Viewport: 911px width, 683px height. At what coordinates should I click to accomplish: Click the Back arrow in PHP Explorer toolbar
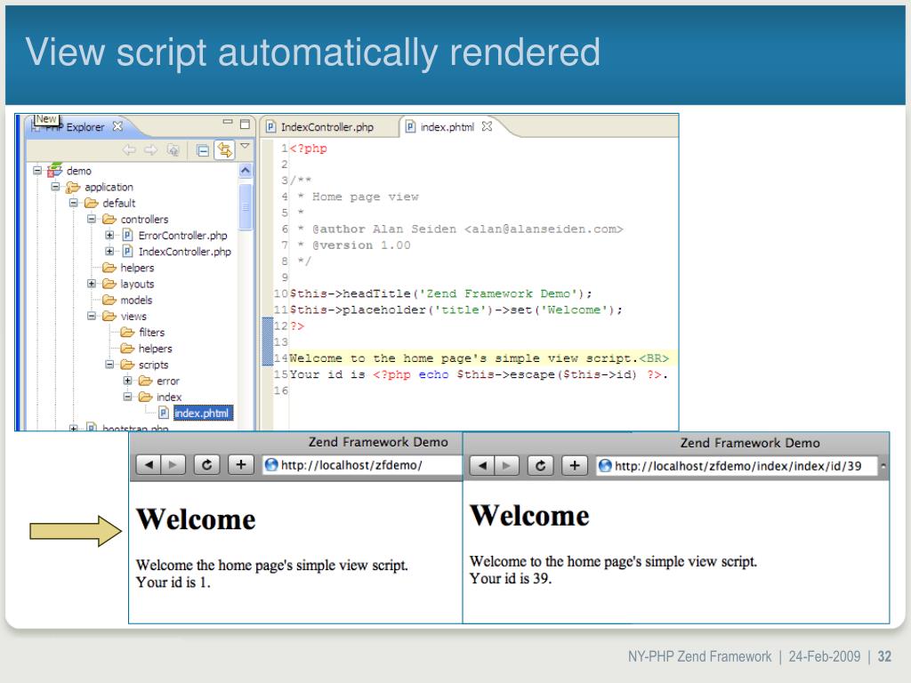coord(129,150)
